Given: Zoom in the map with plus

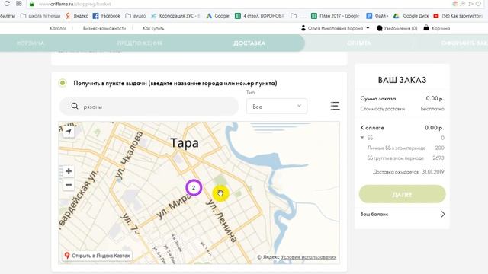Looking at the screenshot, I should [x=69, y=171].
